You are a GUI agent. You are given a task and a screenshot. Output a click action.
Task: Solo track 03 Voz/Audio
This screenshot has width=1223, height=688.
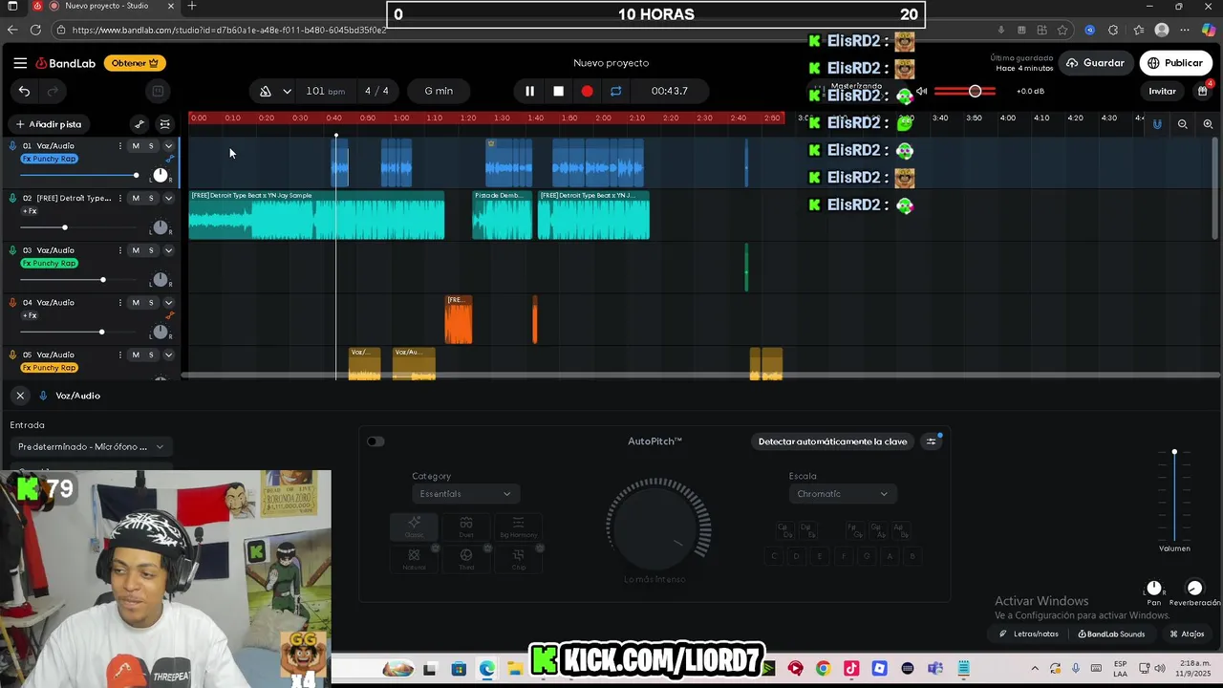click(x=151, y=250)
